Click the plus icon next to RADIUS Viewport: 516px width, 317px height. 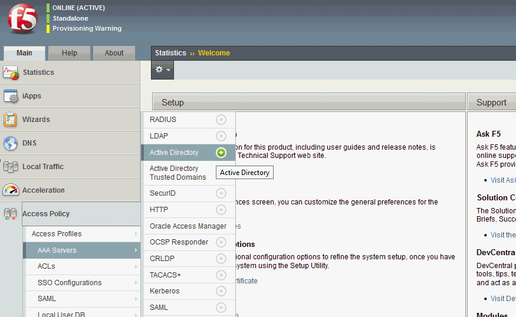click(221, 120)
